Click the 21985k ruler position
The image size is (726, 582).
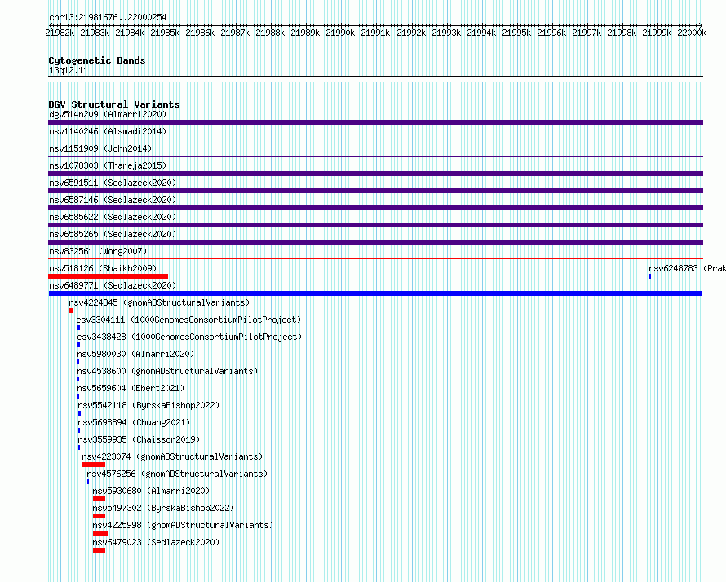(x=165, y=33)
